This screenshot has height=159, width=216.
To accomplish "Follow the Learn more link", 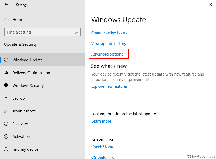I will 101,121.
